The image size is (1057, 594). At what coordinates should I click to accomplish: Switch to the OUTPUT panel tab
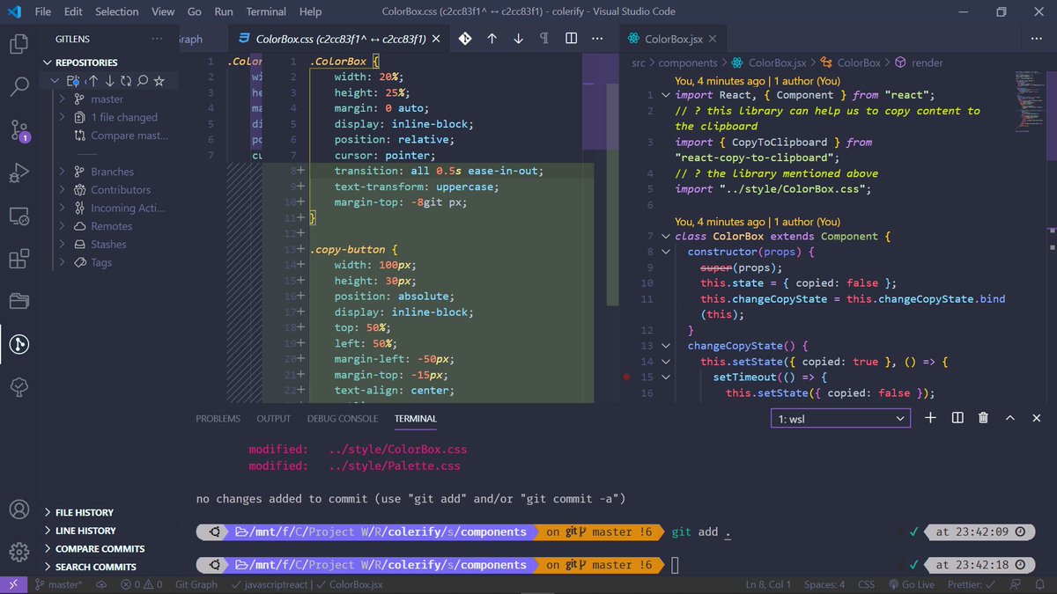pos(273,419)
